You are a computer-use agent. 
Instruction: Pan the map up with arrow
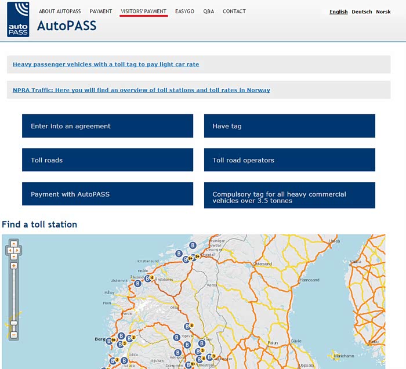[14, 244]
